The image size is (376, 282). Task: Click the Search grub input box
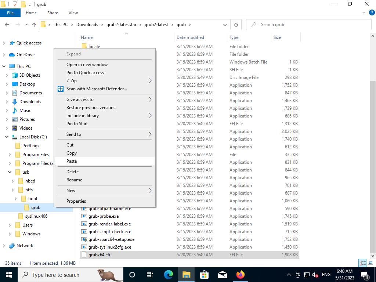[x=312, y=25]
